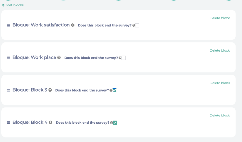
Task: Show help tooltip beside Block 3 title
Action: click(x=50, y=90)
